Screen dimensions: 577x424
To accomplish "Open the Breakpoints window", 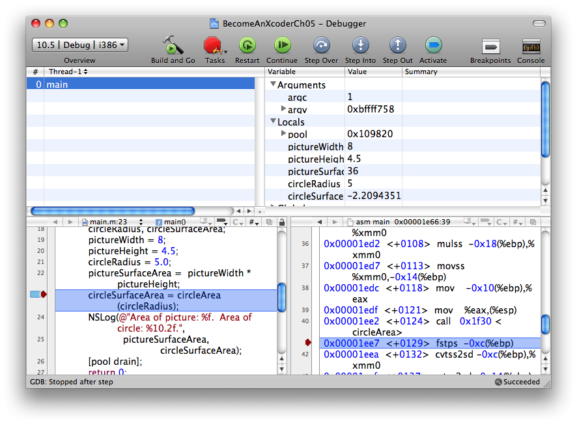I will point(490,47).
